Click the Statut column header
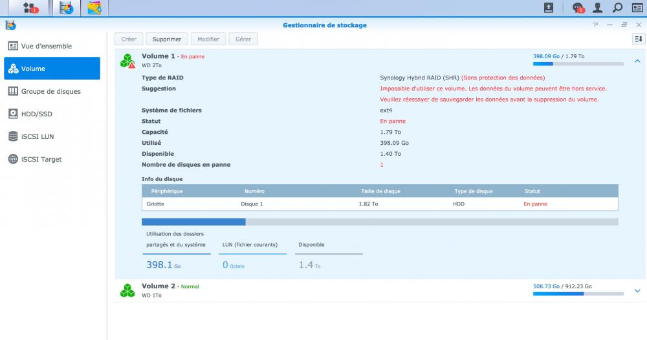The image size is (647, 340). coord(532,191)
